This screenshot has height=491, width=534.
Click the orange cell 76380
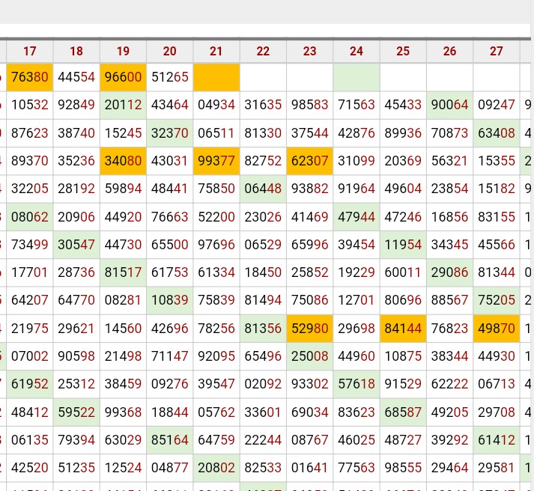click(30, 77)
